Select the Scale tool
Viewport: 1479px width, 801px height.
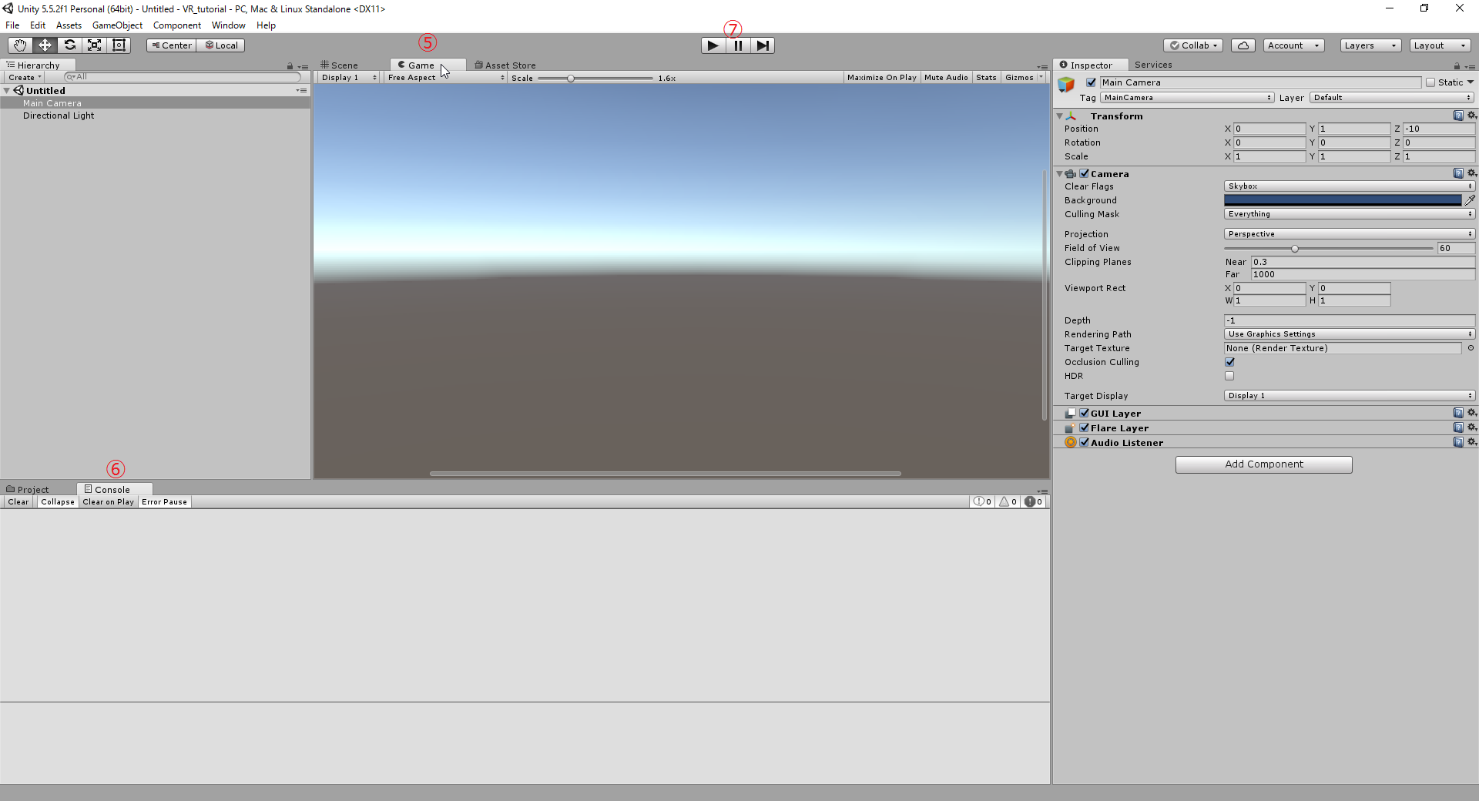(94, 45)
